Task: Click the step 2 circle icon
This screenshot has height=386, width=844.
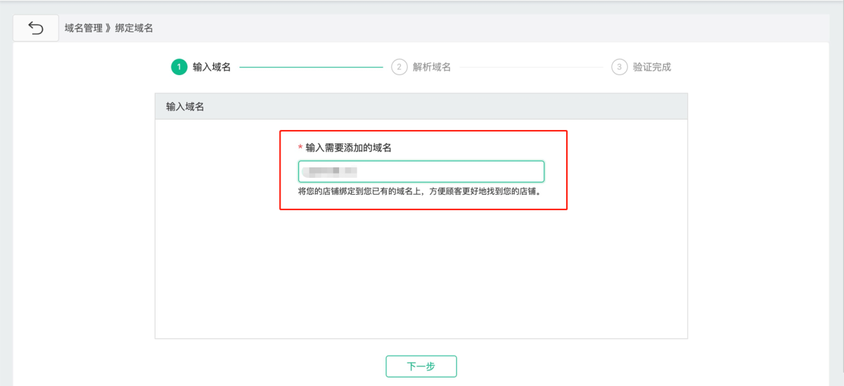Action: tap(399, 67)
